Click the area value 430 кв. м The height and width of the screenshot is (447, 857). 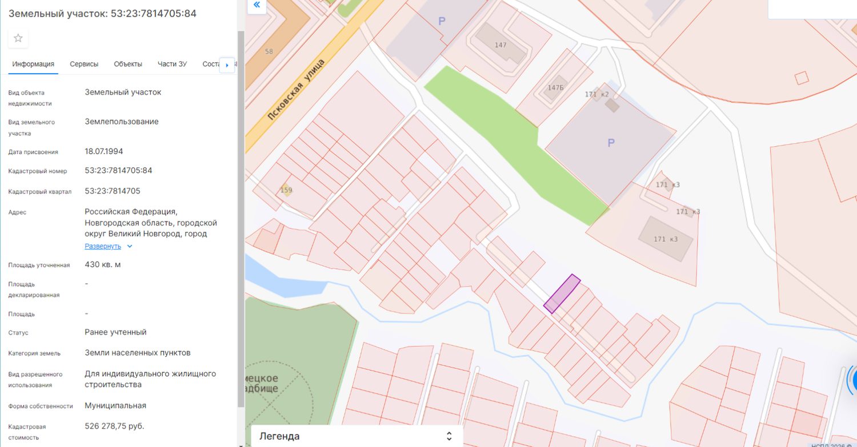coord(103,264)
